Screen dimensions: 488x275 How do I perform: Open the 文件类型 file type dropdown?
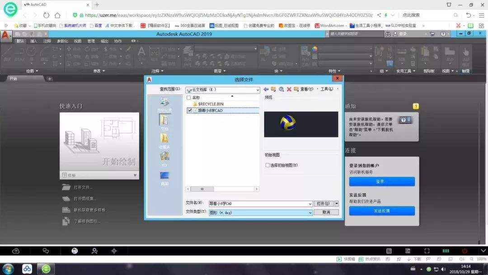pyautogui.click(x=310, y=212)
